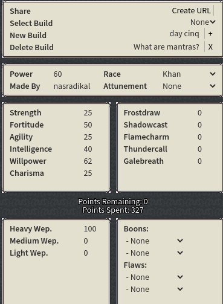Select the 'What are mantras?' build name field
This screenshot has height=304, width=223.
tap(166, 47)
